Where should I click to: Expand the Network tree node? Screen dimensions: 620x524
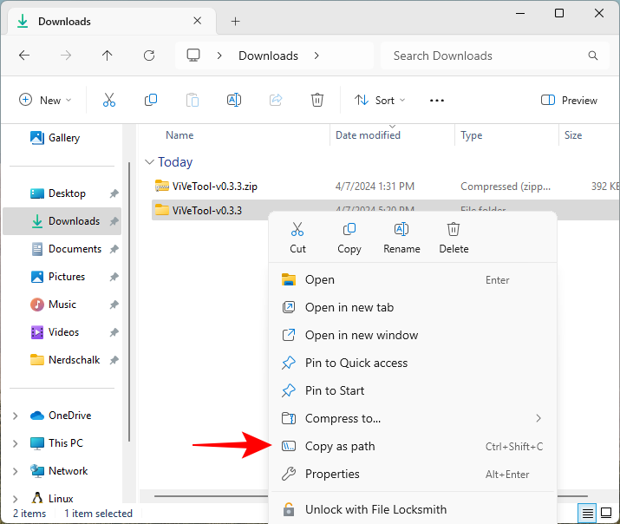tap(15, 471)
